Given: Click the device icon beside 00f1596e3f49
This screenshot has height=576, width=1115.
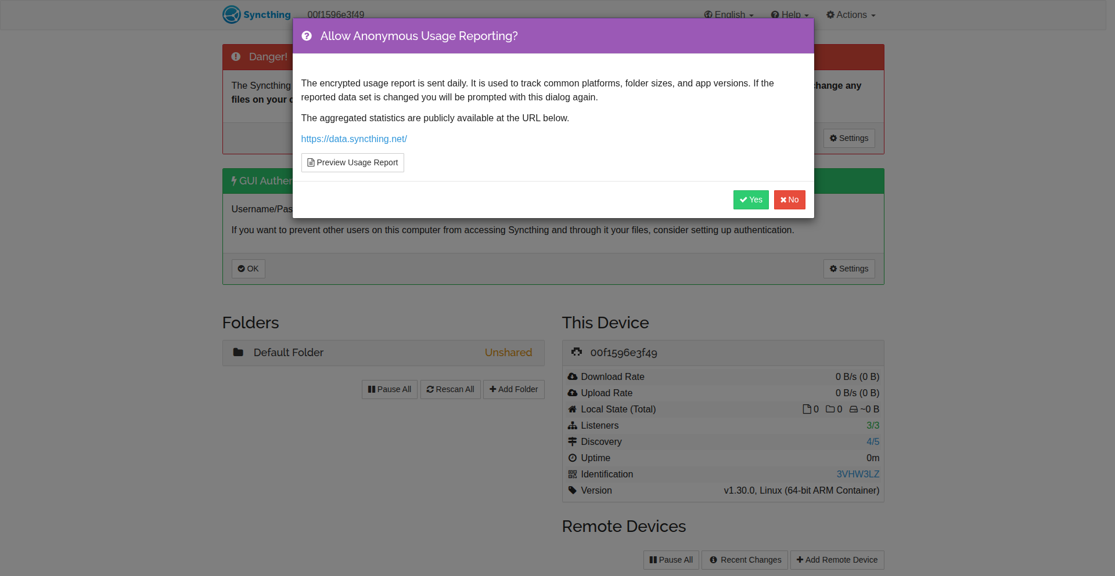Looking at the screenshot, I should click(577, 352).
